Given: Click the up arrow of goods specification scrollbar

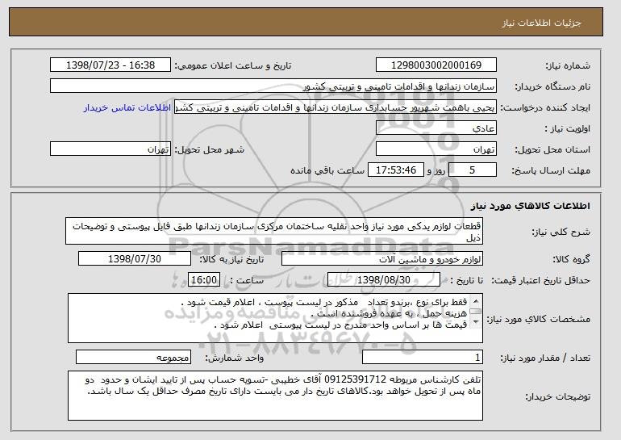Looking at the screenshot, I should tap(476, 302).
